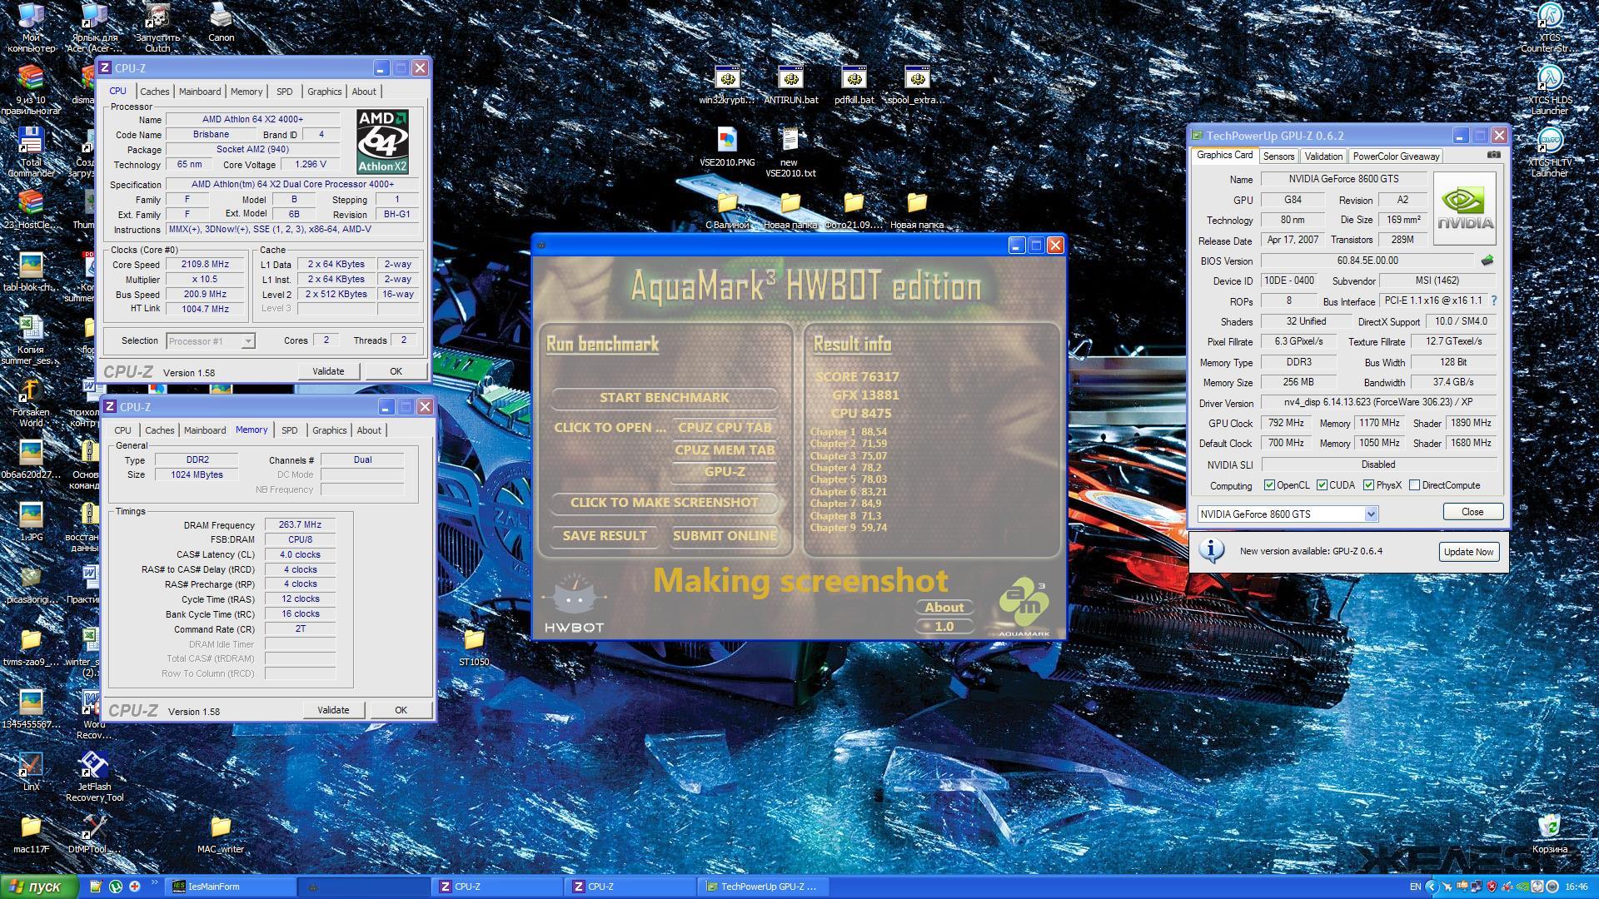
Task: Click SUBMIT ONLINE button
Action: (725, 536)
